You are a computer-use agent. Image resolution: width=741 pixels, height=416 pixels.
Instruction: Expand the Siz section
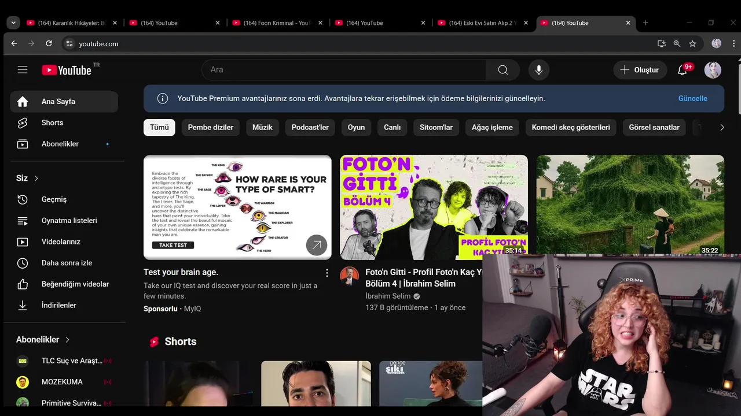click(28, 178)
